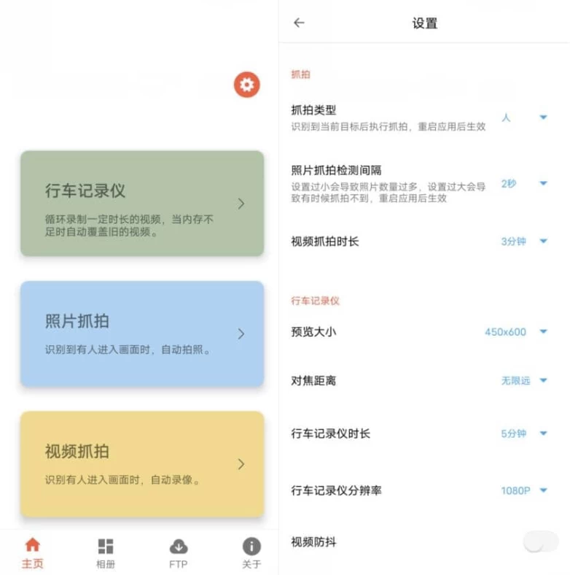570x575 pixels.
Task: Select the 行车记录仪时长 value 5分钟
Action: point(513,433)
